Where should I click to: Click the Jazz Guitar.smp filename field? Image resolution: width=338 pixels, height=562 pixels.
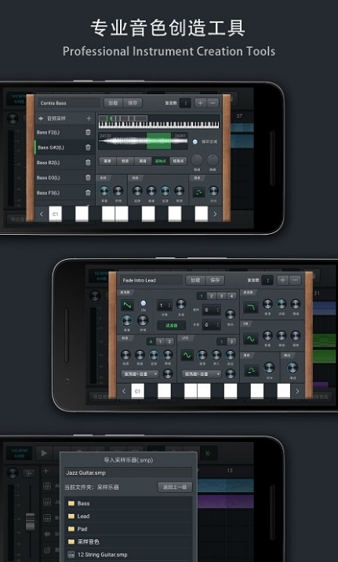(128, 473)
